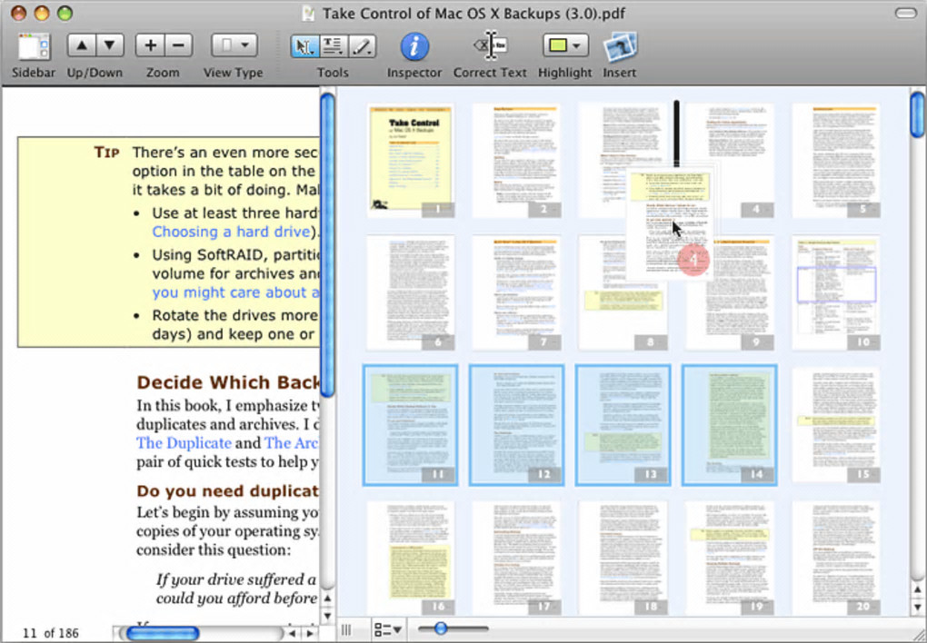927x643 pixels.
Task: Click the document scroll down arrow
Action: pos(327,617)
